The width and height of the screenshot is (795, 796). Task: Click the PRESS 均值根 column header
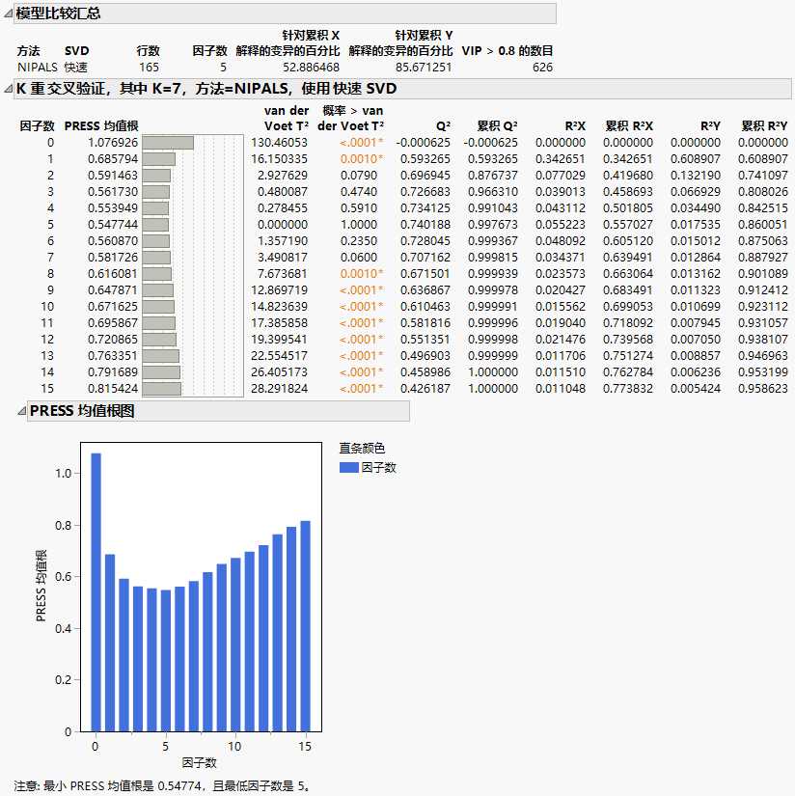pyautogui.click(x=101, y=126)
